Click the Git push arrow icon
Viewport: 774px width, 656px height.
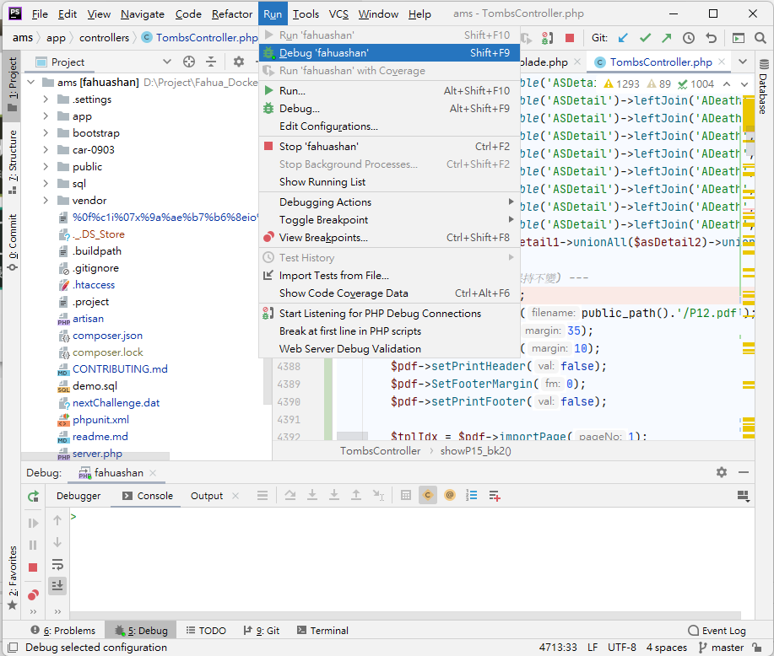[667, 38]
